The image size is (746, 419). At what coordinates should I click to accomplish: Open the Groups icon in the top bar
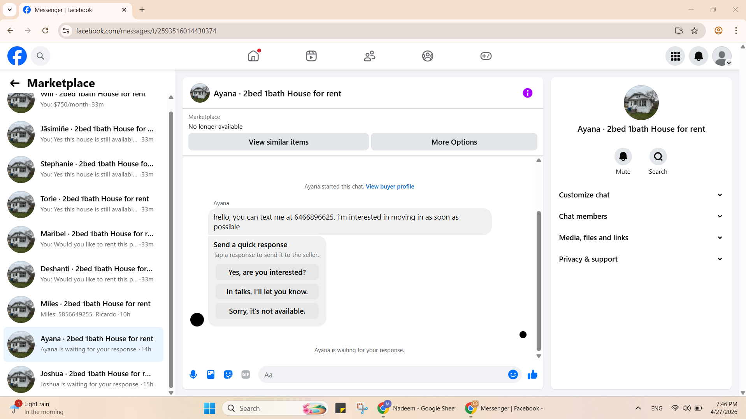point(428,56)
